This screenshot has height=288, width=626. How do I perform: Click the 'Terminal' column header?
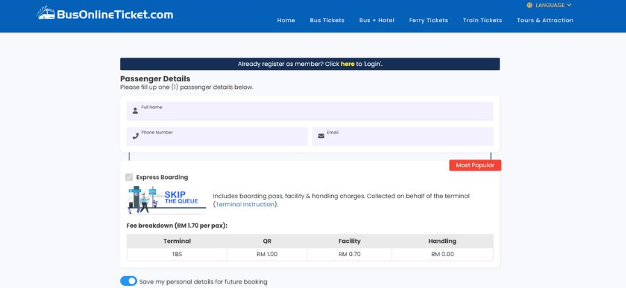(x=177, y=241)
